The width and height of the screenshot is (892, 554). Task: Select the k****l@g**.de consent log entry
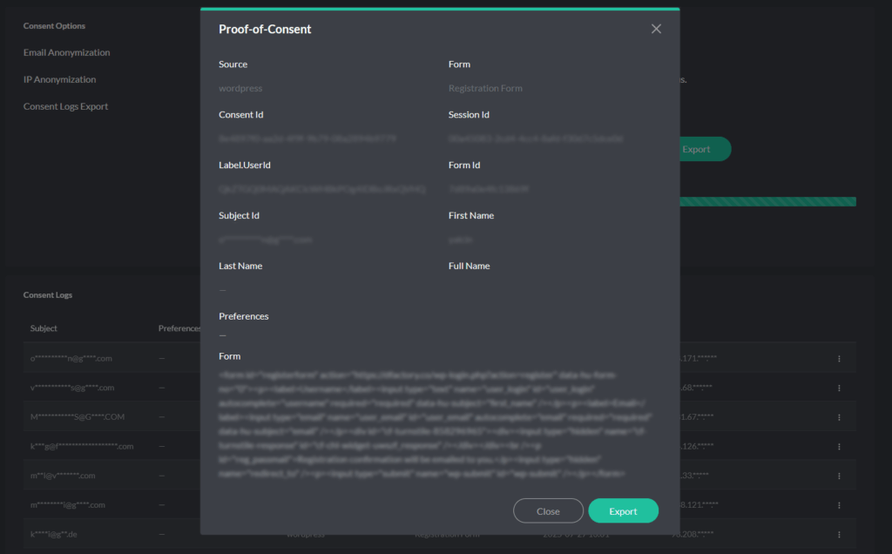click(64, 534)
